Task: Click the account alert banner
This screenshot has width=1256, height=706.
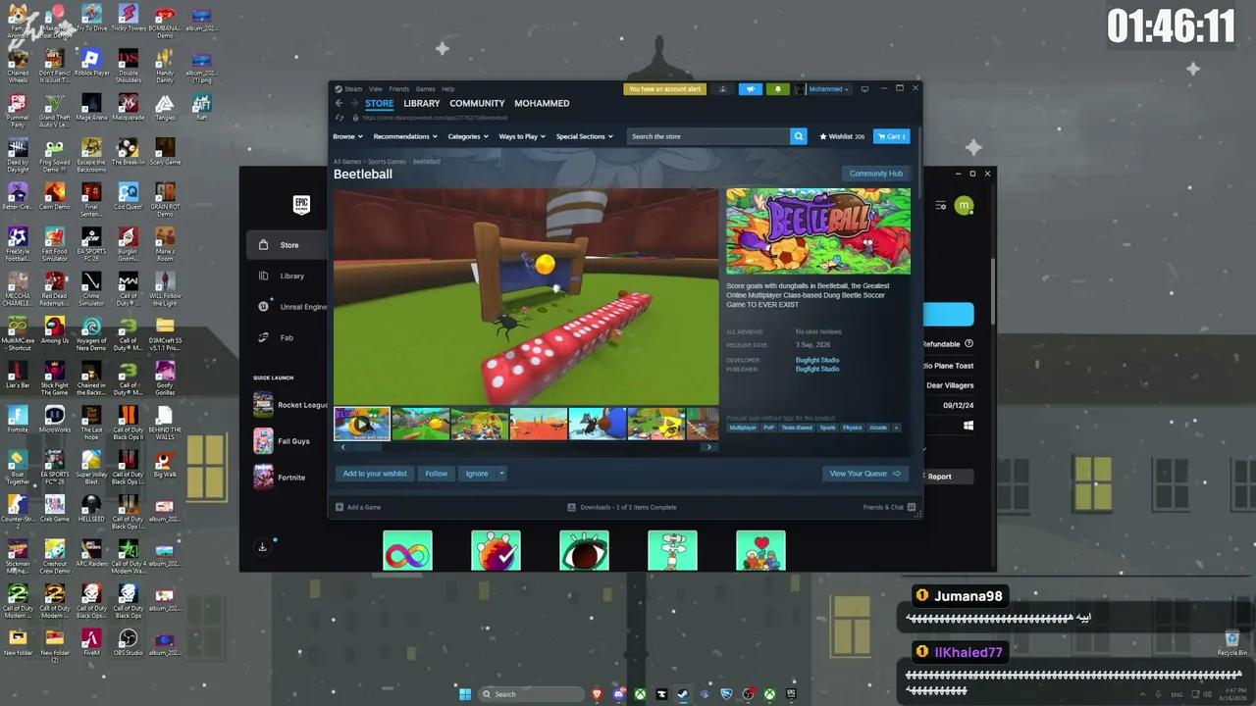Action: tap(664, 89)
